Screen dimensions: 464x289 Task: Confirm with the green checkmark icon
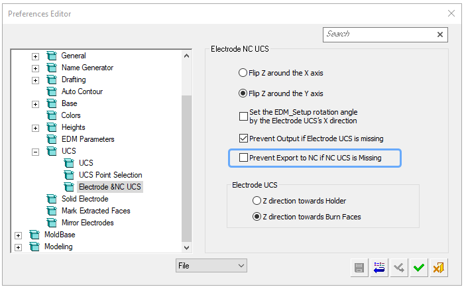coord(419,268)
